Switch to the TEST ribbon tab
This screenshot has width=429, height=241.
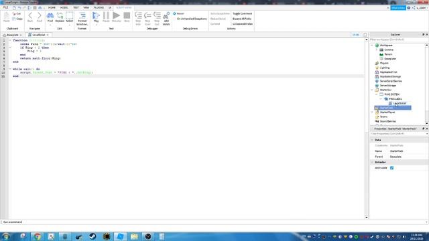pos(76,7)
